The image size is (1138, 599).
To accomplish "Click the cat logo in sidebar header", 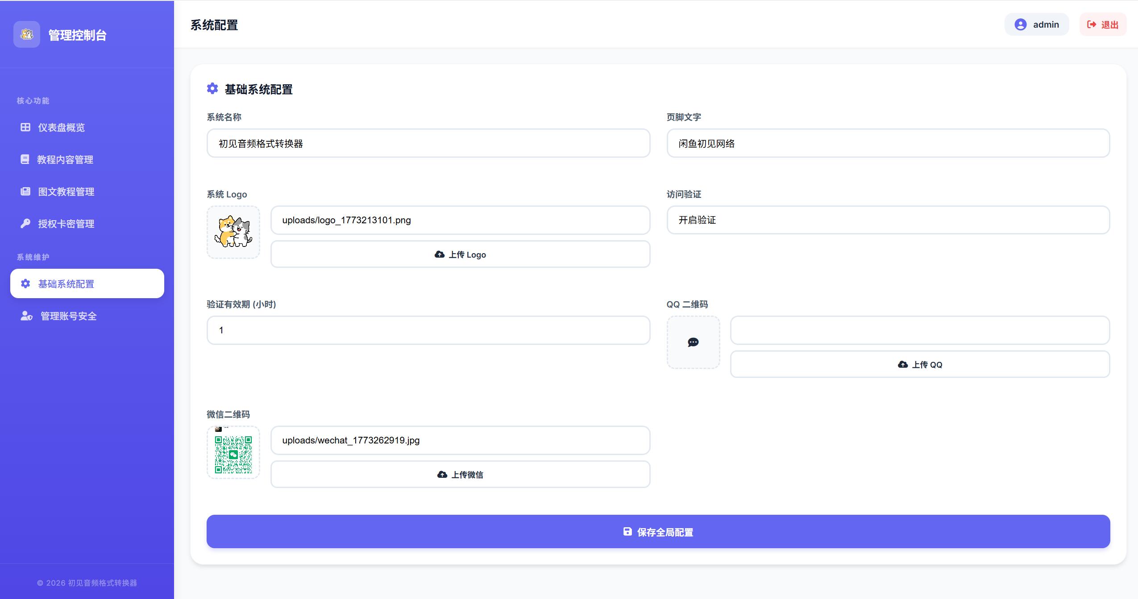I will (27, 34).
